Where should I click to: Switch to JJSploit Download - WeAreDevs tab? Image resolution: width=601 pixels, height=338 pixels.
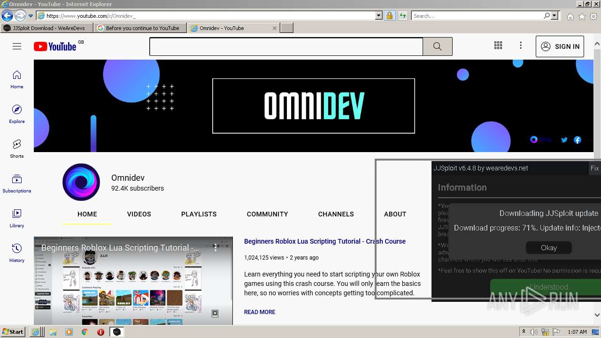47,28
